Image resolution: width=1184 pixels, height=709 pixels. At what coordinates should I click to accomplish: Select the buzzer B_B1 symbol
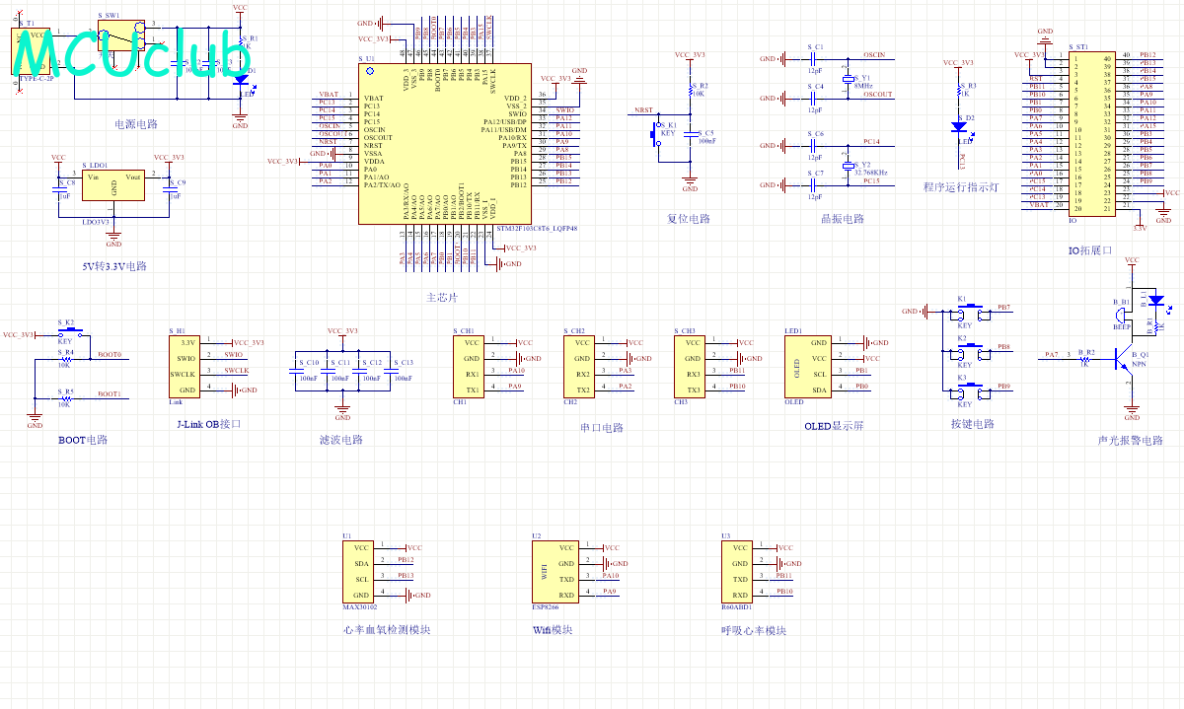click(x=1125, y=315)
